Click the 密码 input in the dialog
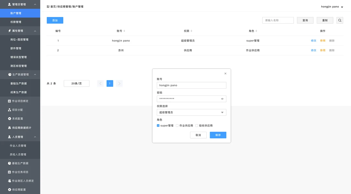351x194 pixels. pyautogui.click(x=191, y=99)
